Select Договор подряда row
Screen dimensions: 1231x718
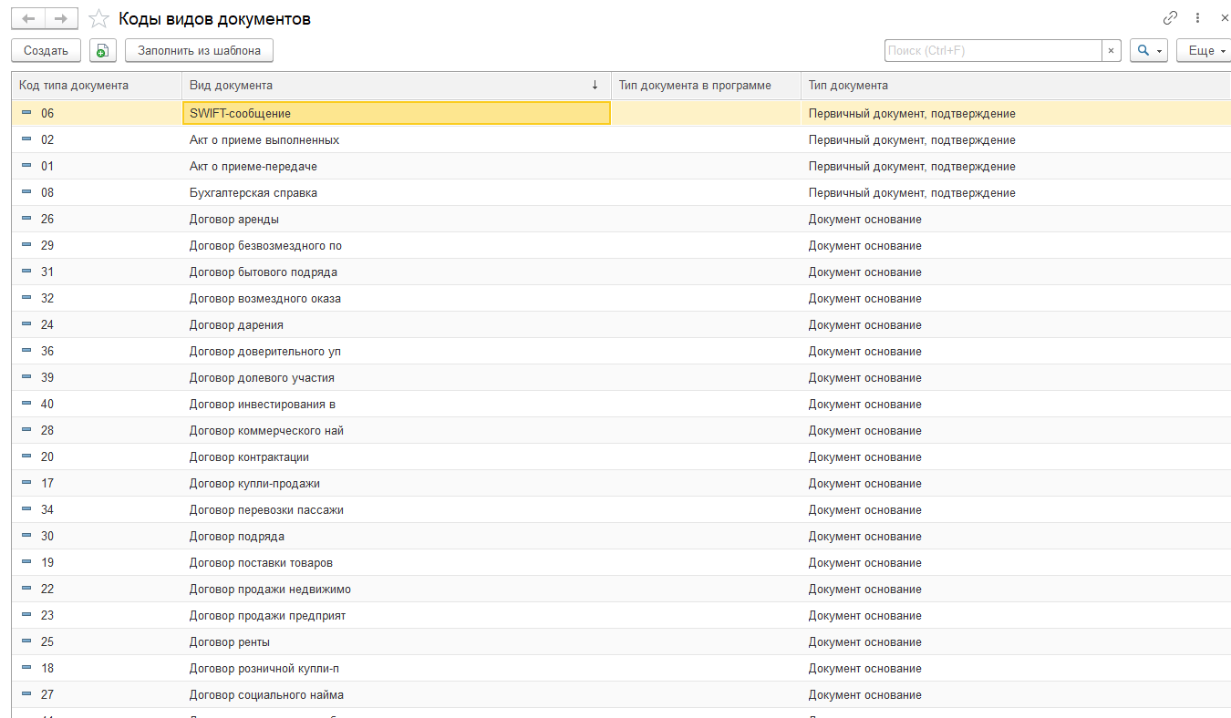621,536
